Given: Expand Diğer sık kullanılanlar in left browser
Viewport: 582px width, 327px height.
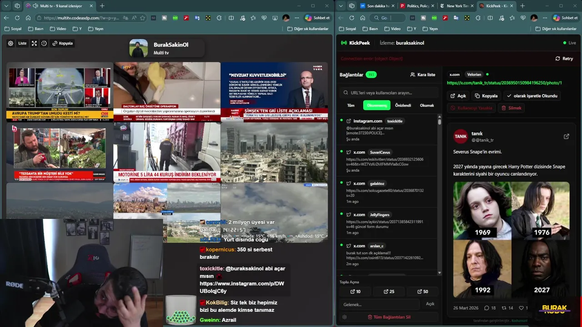Looking at the screenshot, I should point(308,29).
